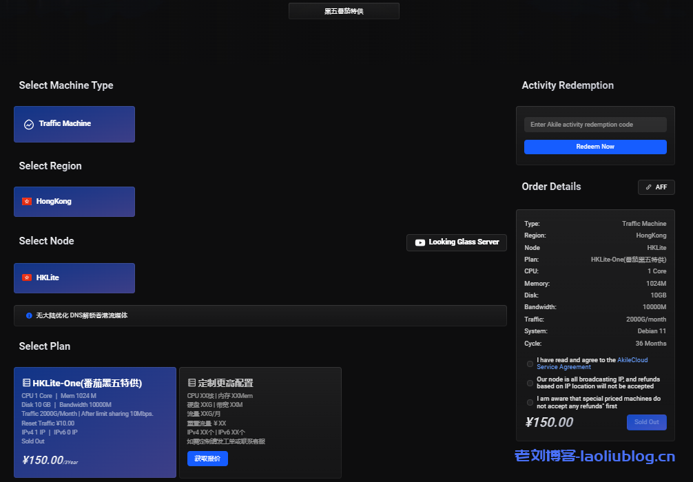Click the Hong Kong flag in Select Region
The image size is (693, 482).
[27, 202]
